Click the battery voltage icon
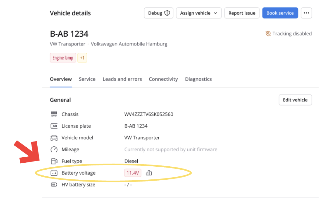 click(x=54, y=173)
